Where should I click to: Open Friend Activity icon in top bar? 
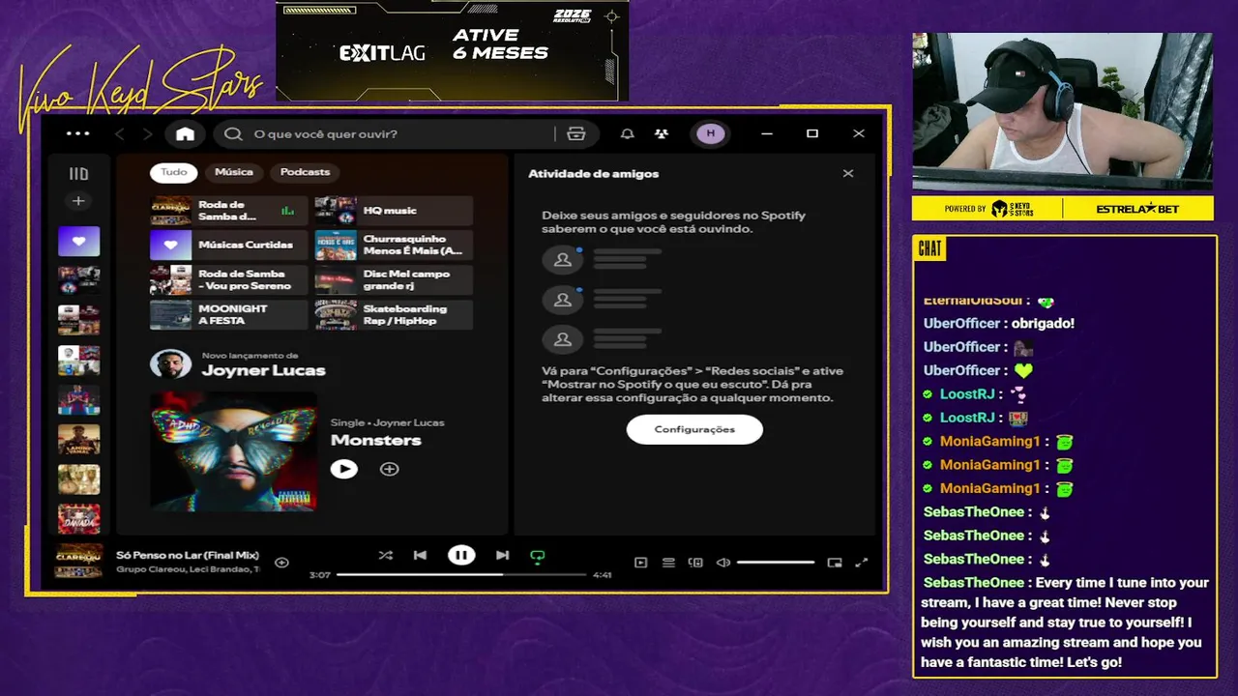click(661, 133)
